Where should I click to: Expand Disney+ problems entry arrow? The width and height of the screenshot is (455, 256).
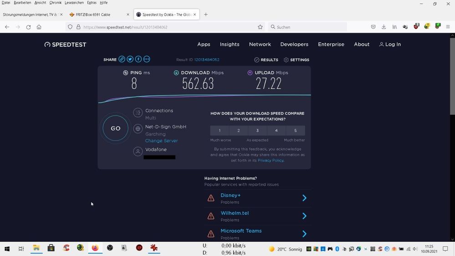tap(304, 198)
